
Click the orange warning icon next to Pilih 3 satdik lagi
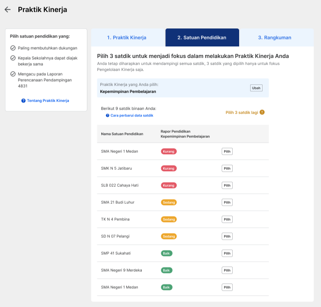click(x=262, y=112)
